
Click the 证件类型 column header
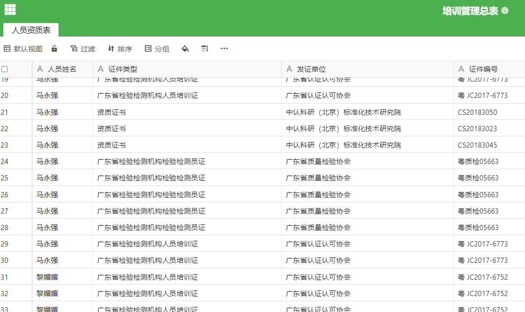[123, 69]
